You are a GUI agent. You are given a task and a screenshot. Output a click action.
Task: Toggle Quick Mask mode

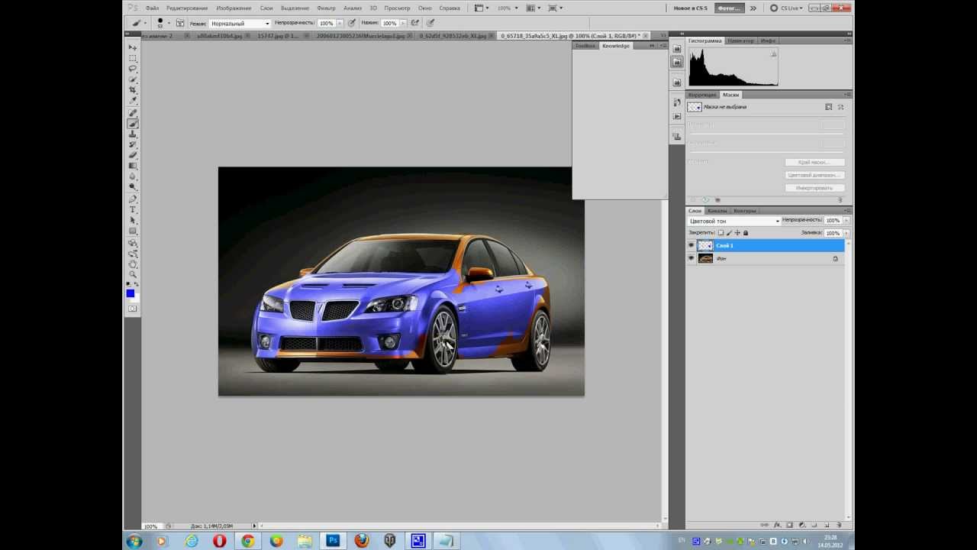133,309
